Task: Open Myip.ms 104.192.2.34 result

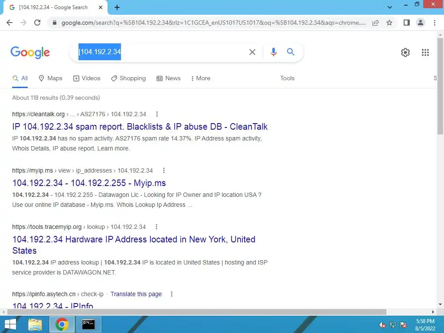Action: (89, 183)
